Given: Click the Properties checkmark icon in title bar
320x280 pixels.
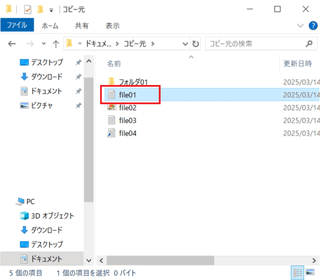Looking at the screenshot, I should click(27, 9).
